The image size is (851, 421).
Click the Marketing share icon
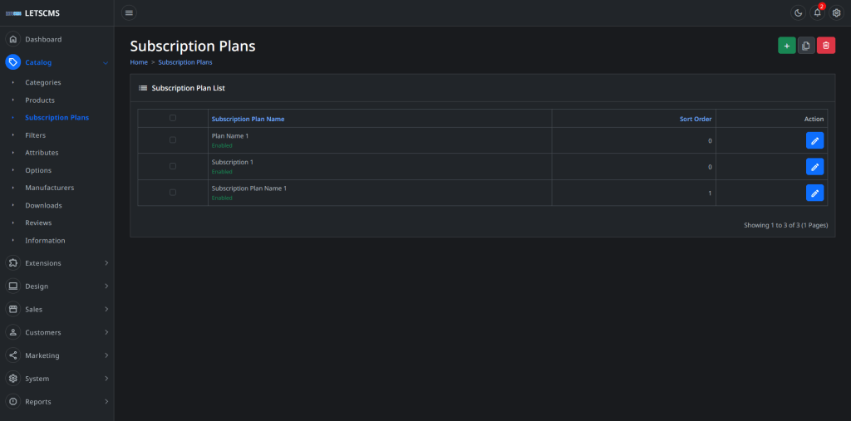click(x=13, y=355)
